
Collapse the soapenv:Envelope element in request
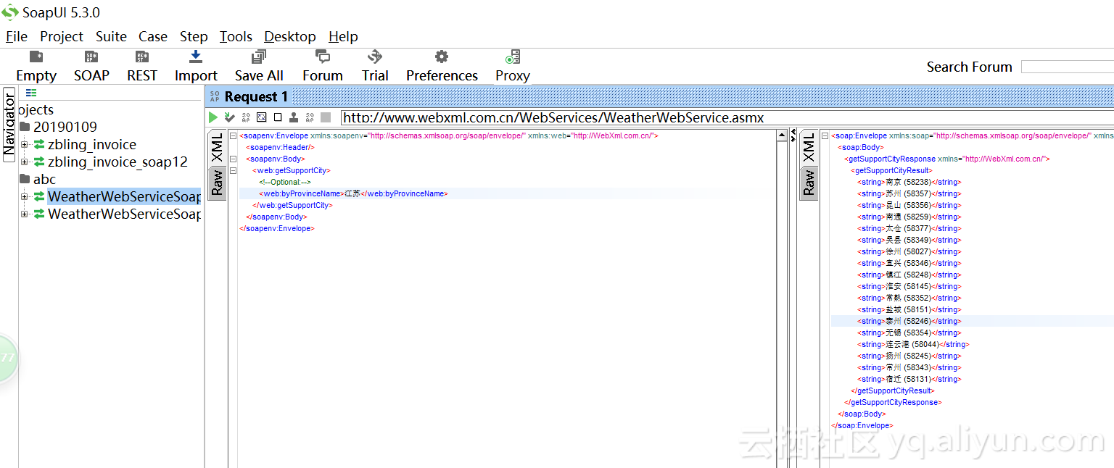click(233, 135)
